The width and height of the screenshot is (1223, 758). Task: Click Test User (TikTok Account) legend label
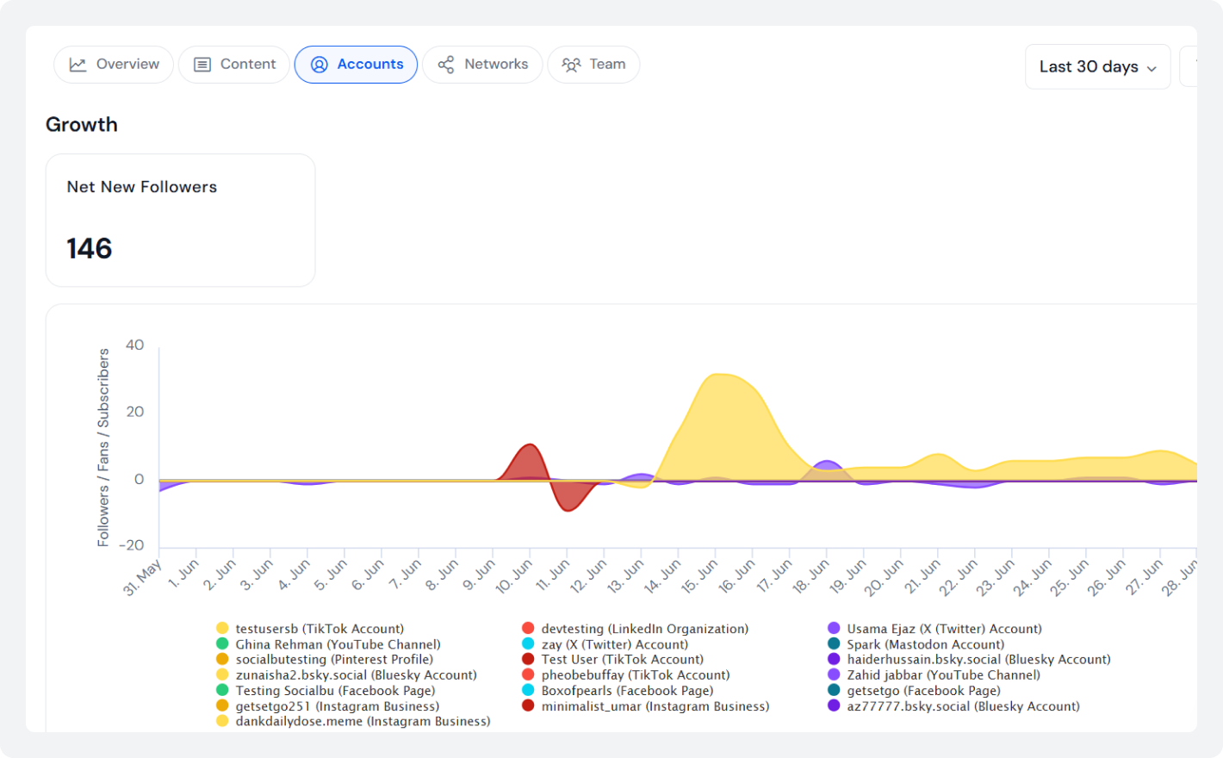(x=623, y=660)
